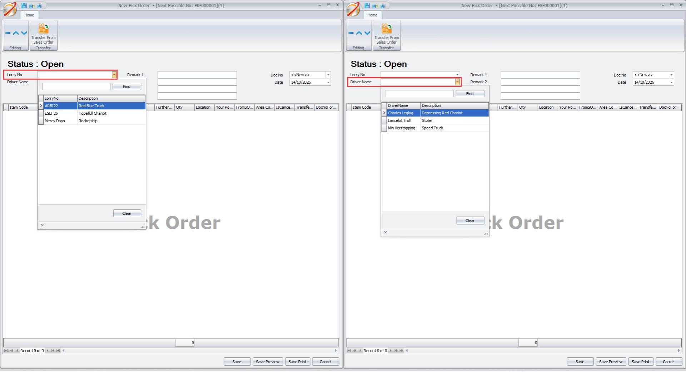
Task: Click Save Print in the right window
Action: [x=641, y=362]
